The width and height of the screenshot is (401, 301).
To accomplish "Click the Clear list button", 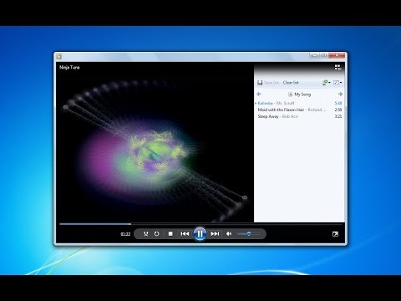I will click(291, 83).
